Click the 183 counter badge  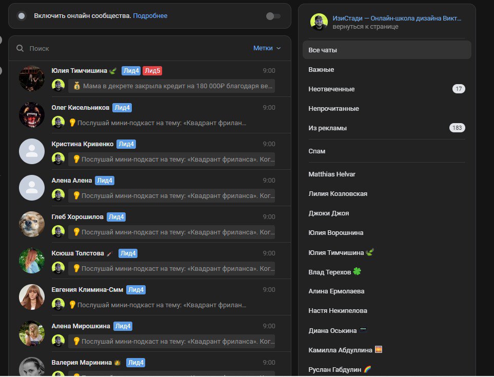point(457,128)
